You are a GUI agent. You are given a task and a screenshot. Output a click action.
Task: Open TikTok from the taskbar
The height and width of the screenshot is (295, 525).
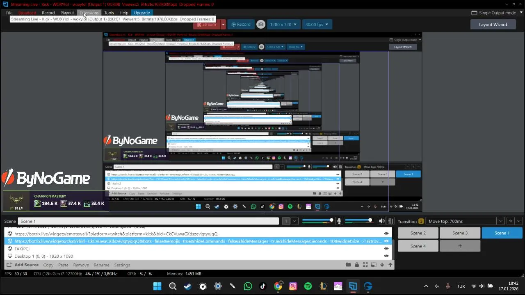(x=263, y=286)
